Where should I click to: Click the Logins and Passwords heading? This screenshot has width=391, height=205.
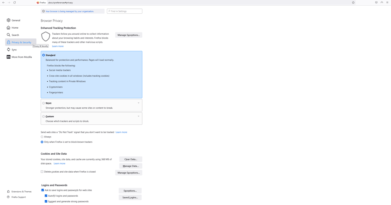click(54, 185)
